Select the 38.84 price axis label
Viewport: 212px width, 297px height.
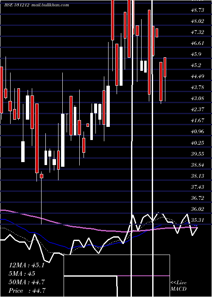pyautogui.click(x=198, y=165)
